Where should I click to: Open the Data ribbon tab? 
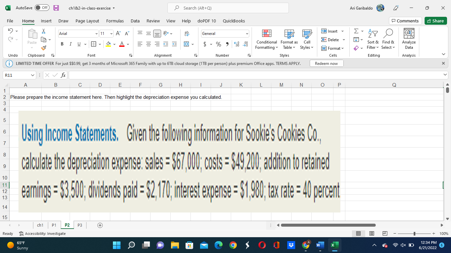135,21
